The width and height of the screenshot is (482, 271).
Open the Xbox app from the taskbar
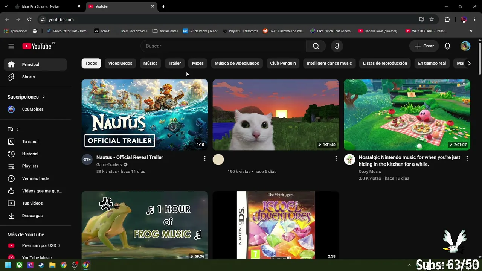[x=19, y=265]
